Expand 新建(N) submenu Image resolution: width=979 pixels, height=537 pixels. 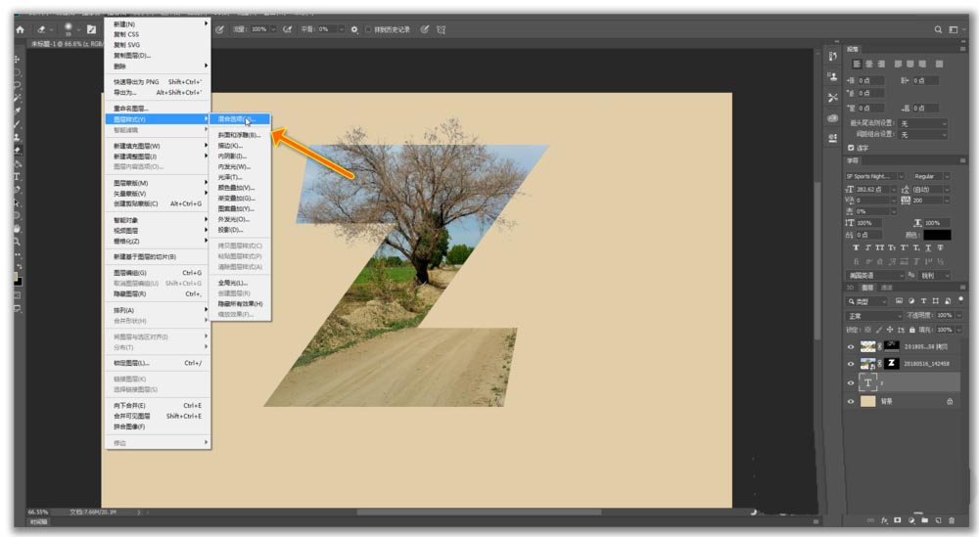click(x=158, y=23)
